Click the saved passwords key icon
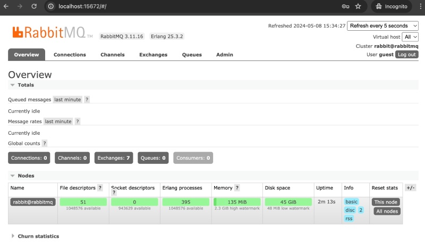The width and height of the screenshot is (425, 244). point(345,6)
